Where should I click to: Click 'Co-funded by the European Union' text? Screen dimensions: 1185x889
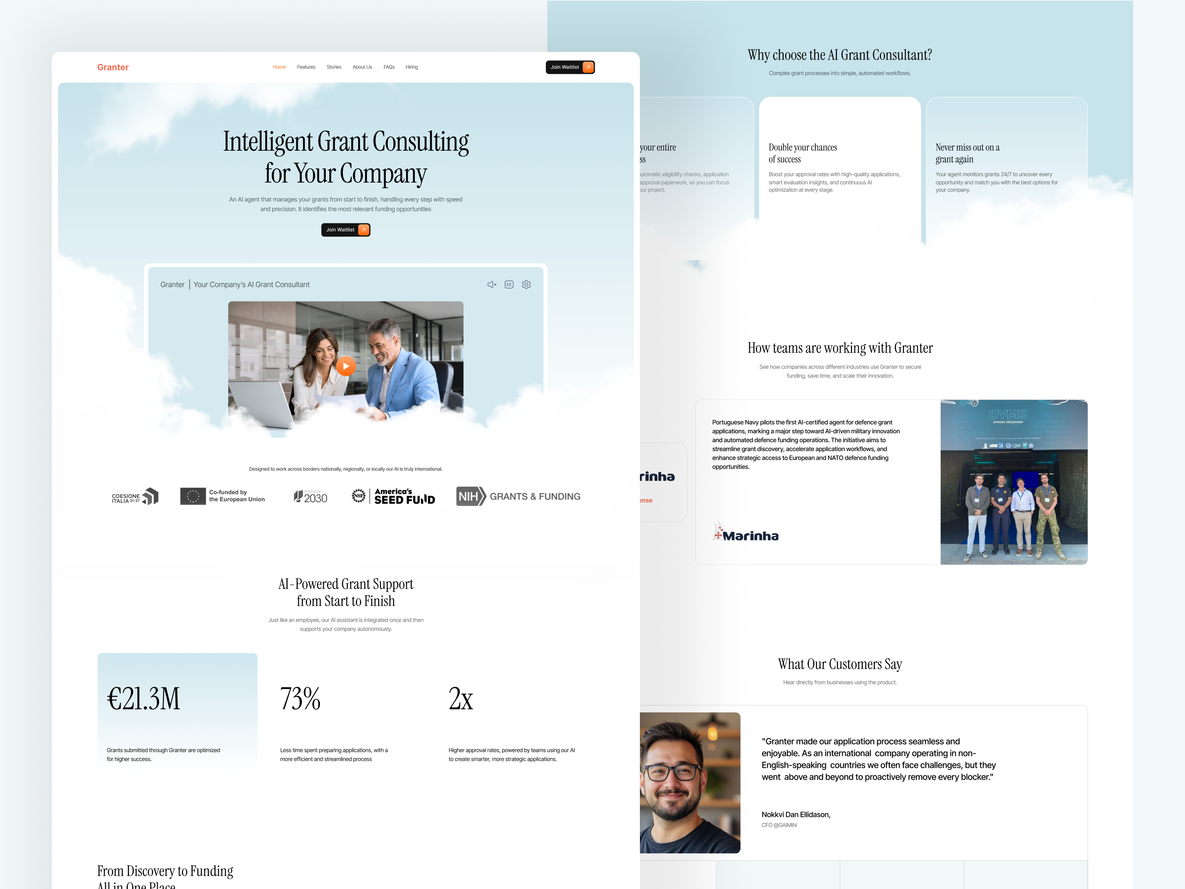point(237,496)
